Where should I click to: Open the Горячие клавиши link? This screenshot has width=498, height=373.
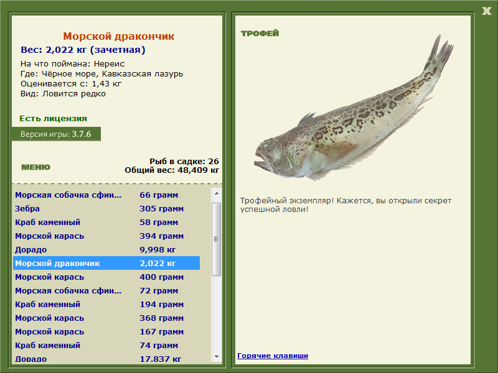click(x=273, y=356)
